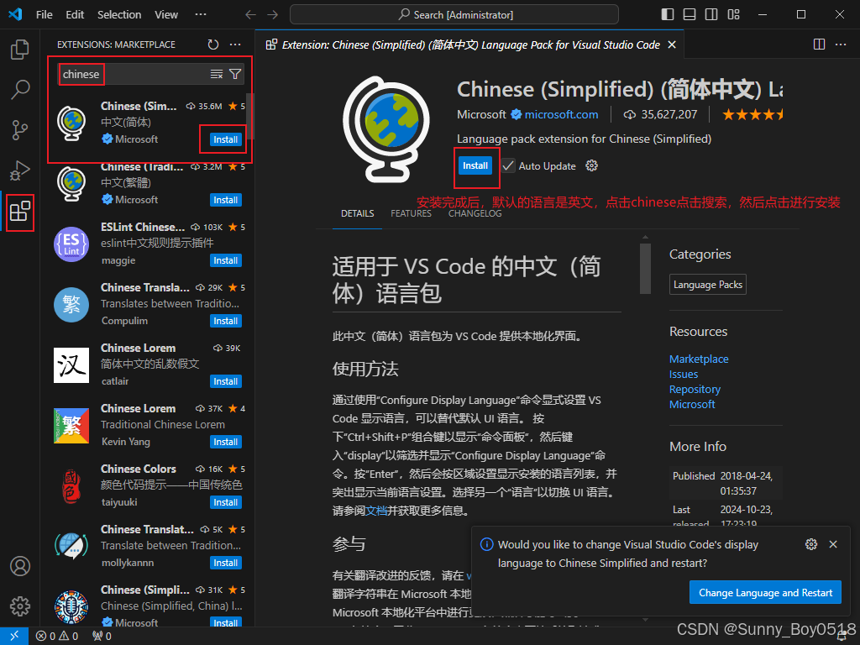The width and height of the screenshot is (860, 645).
Task: Refresh the Extensions Marketplace list
Action: click(x=213, y=45)
